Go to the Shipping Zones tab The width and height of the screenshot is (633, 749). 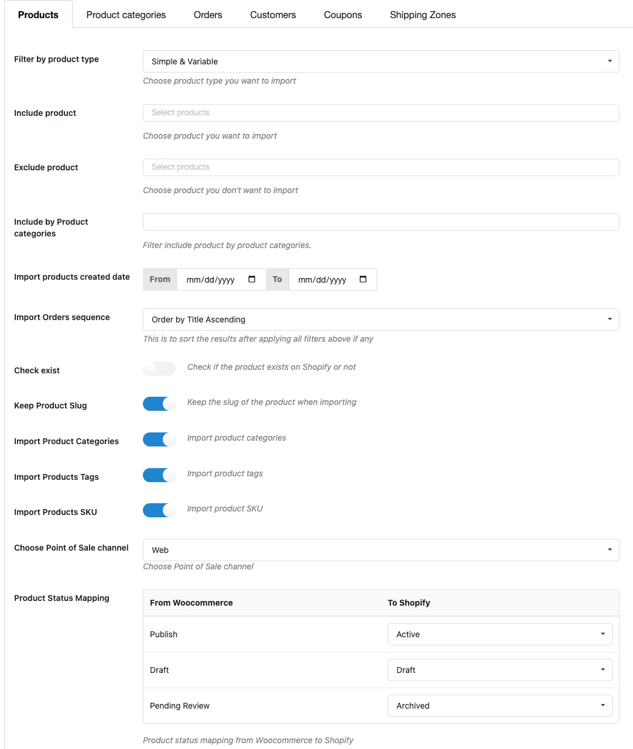click(x=423, y=15)
